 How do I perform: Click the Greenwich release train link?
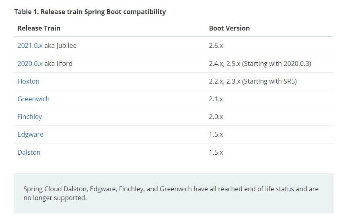point(33,99)
